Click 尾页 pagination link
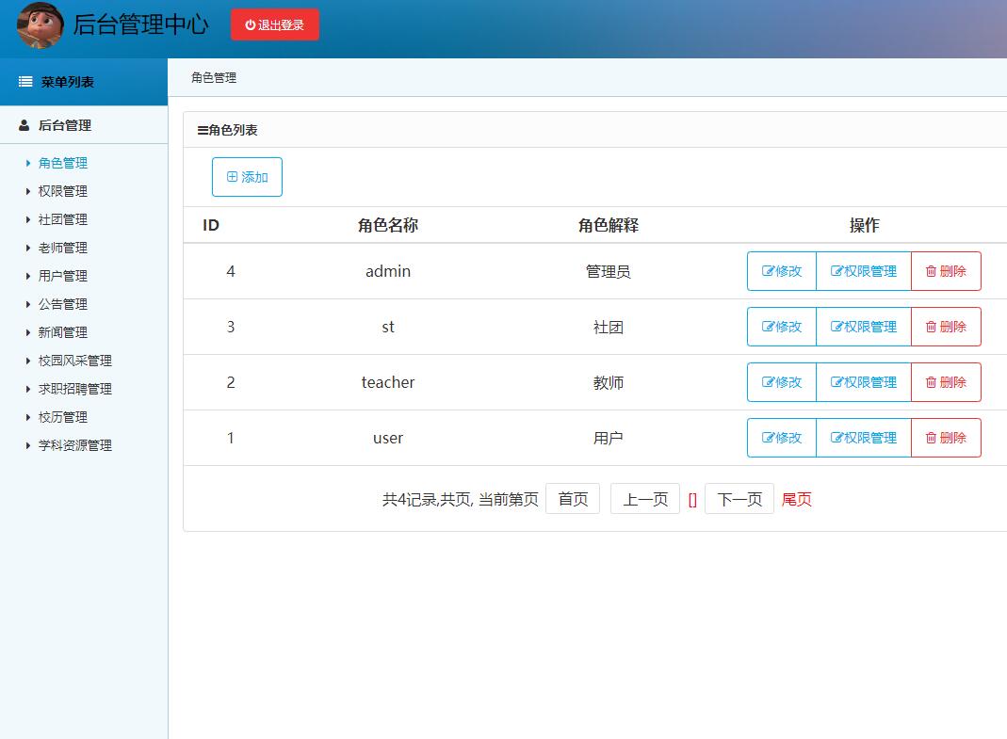The width and height of the screenshot is (1007, 739). point(796,499)
